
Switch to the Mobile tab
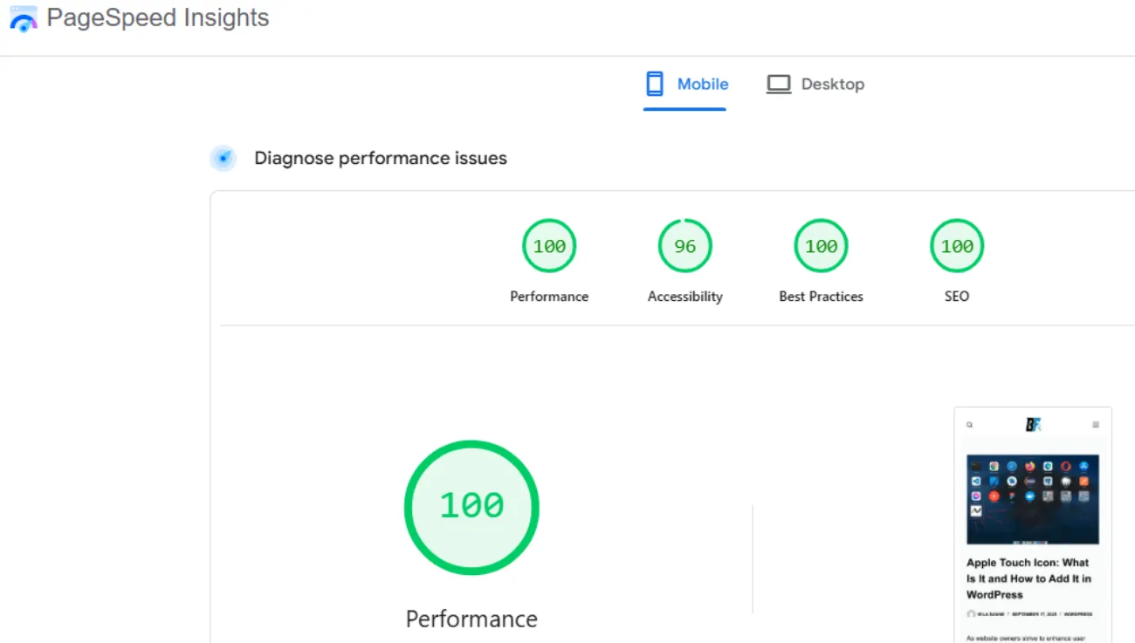(702, 84)
